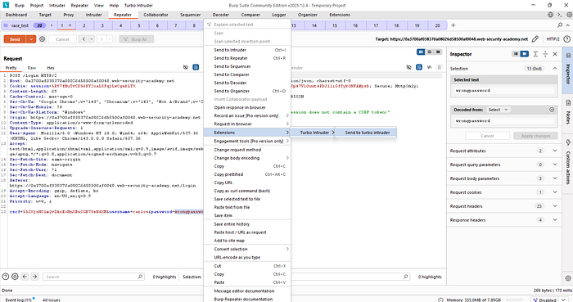Viewport: 573px width, 302px height.
Task: Set Inspector to compact list layout
Action: (516, 54)
